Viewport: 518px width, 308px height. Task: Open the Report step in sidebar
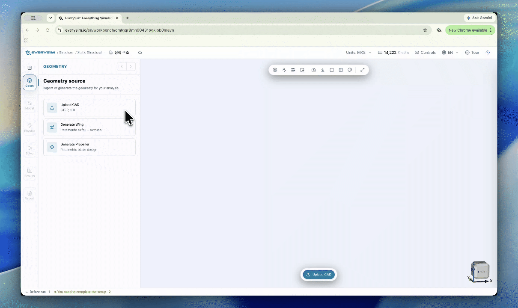(30, 195)
